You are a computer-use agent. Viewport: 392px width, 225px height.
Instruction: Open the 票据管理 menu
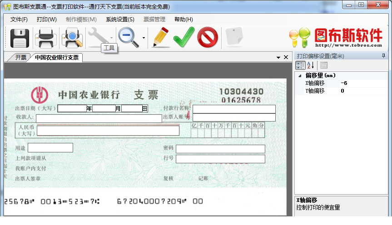tap(154, 20)
